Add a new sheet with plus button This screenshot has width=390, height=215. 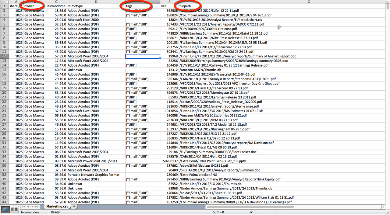(x=74, y=206)
